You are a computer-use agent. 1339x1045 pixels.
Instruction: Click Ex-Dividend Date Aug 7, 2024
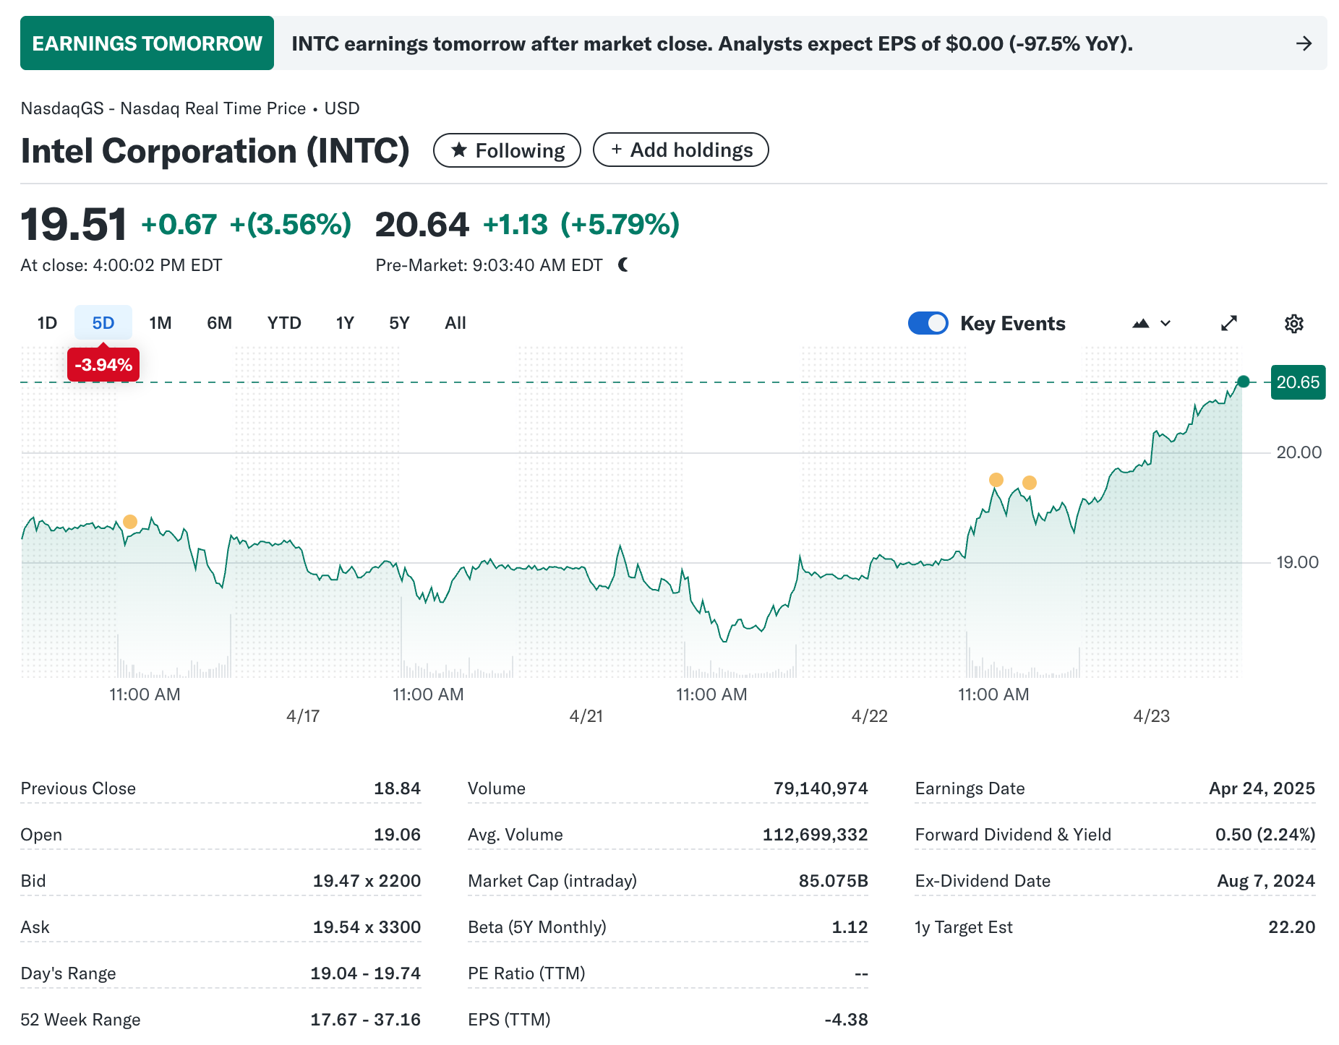tap(1266, 881)
